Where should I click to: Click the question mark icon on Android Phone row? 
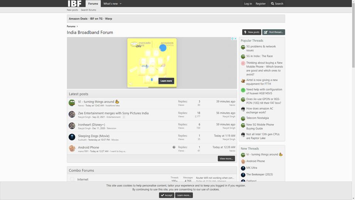174,147
